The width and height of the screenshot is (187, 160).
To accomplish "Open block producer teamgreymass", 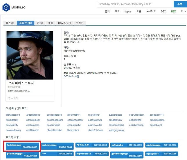I will 116,130.
